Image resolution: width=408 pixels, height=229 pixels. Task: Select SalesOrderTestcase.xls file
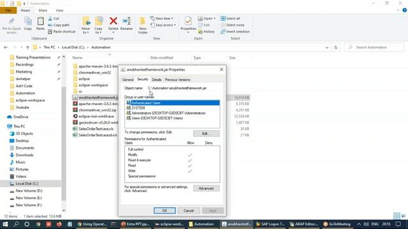tap(96, 128)
